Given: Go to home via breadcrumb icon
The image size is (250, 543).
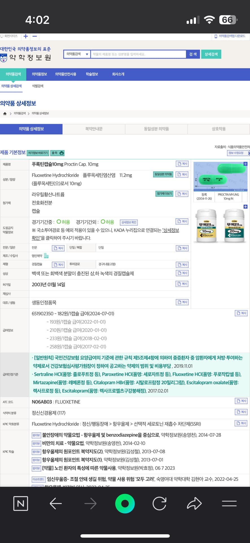Looking at the screenshot, I should click(5, 113).
